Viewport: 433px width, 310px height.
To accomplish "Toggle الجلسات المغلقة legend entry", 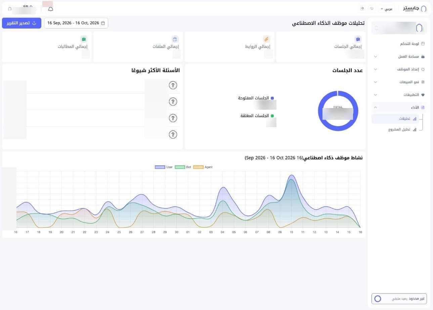I will [257, 116].
